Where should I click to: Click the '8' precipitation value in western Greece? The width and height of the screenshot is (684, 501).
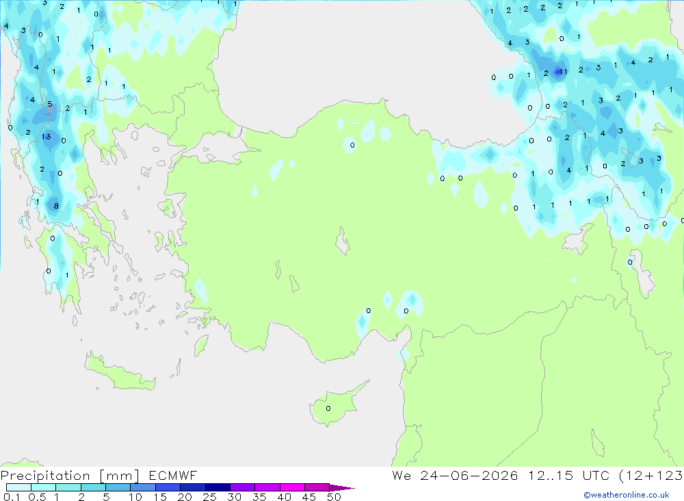pos(56,206)
